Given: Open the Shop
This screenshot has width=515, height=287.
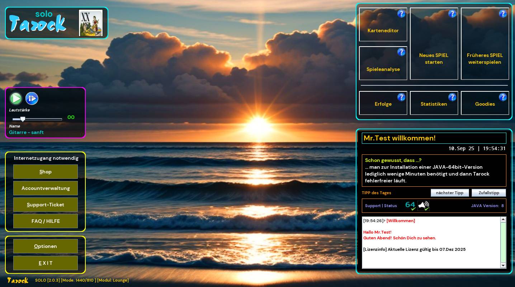Looking at the screenshot, I should tap(46, 172).
